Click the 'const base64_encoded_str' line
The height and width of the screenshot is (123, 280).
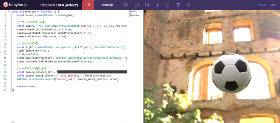72,72
